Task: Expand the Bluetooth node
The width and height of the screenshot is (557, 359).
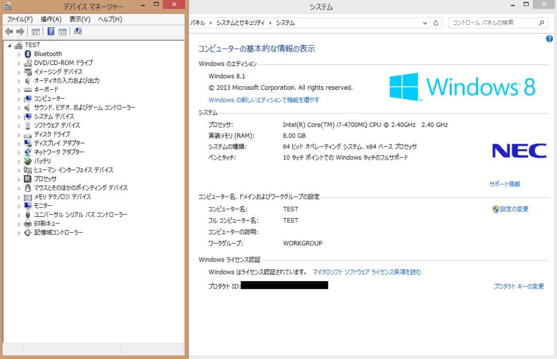Action: click(19, 54)
